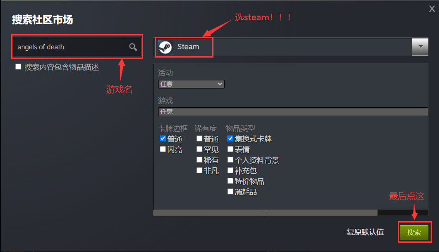Check the 闪亮 card border option
This screenshot has height=252, width=439.
(x=163, y=149)
